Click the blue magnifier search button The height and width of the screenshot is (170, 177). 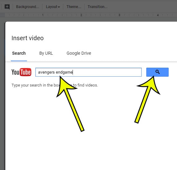[x=157, y=72]
